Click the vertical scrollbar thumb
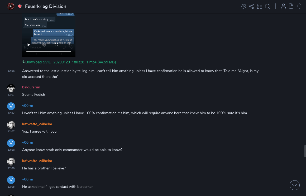 click(304, 151)
